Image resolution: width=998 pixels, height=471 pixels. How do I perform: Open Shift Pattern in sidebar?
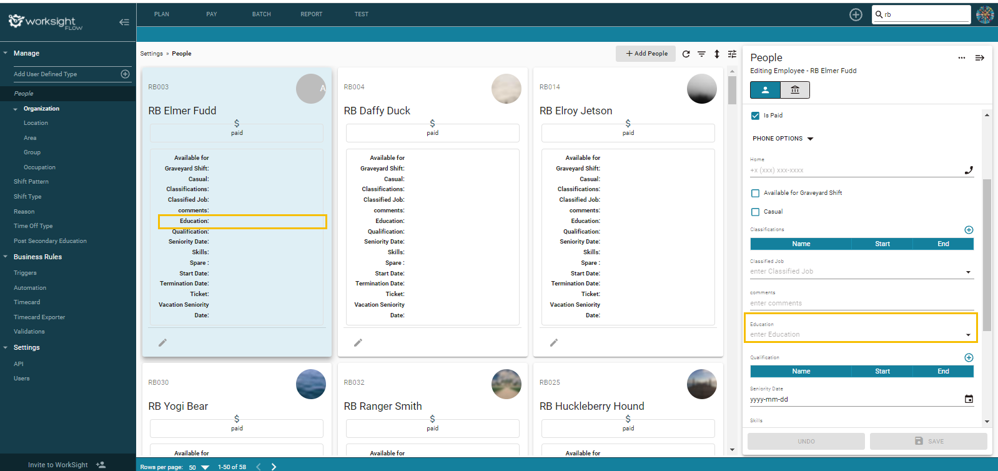coord(31,182)
